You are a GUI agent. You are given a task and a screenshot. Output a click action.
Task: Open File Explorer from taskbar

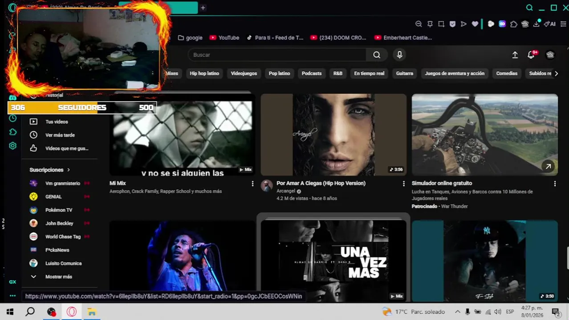click(92, 312)
